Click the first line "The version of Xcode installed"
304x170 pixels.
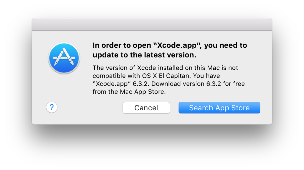(165, 68)
